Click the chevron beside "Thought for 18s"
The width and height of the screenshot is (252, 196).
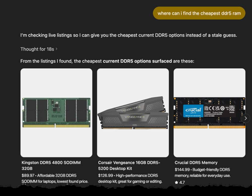click(56, 49)
